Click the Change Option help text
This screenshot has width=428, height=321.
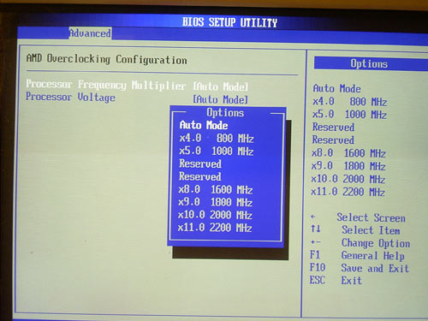tap(376, 243)
